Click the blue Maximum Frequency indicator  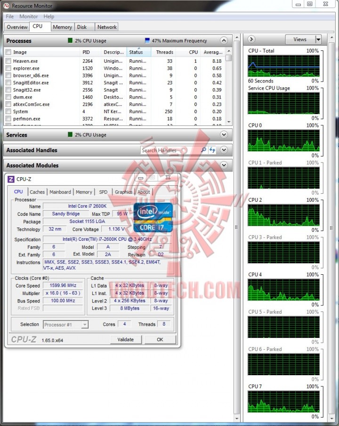pyautogui.click(x=147, y=41)
